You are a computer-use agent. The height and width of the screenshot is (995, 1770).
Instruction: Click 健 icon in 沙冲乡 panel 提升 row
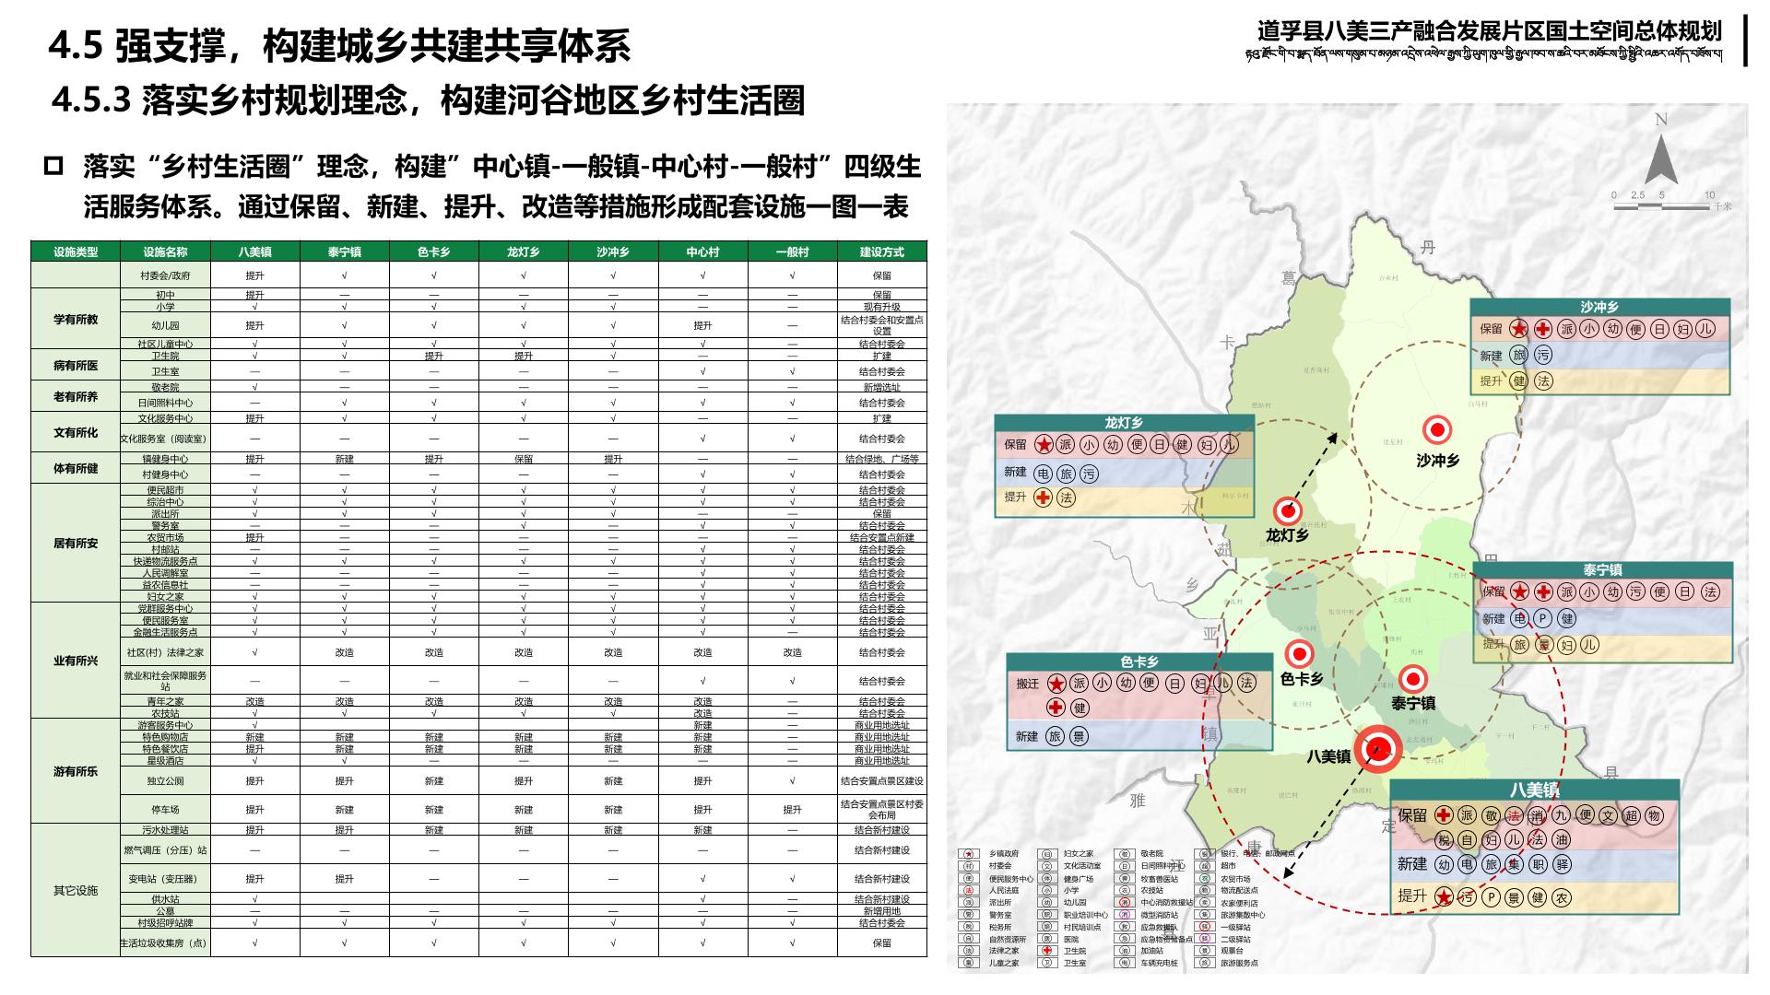[x=1518, y=380]
